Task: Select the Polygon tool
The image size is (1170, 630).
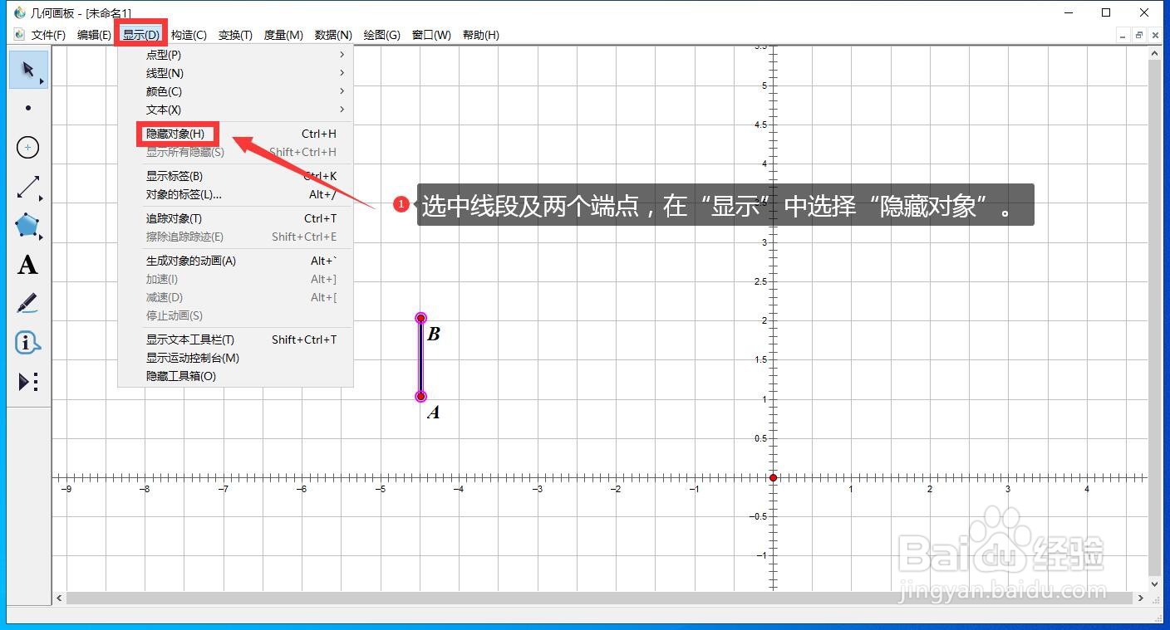Action: (27, 225)
